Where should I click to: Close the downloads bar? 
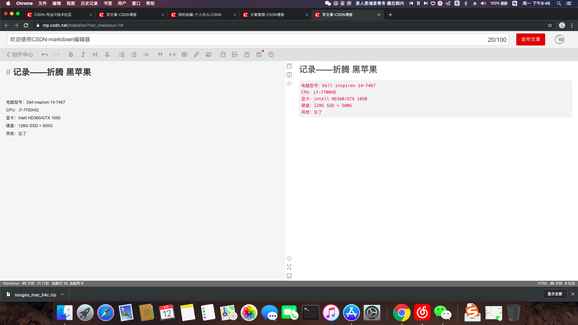(x=573, y=294)
